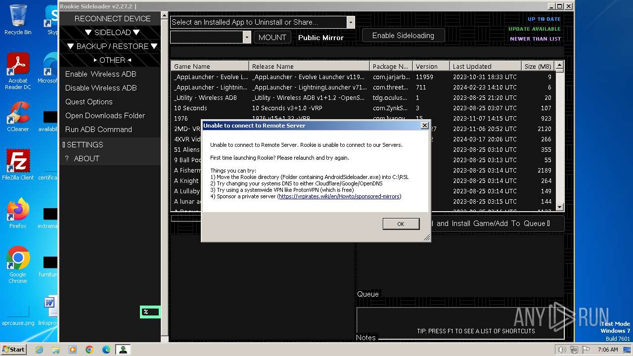Image resolution: width=633 pixels, height=356 pixels.
Task: Select Enable Wireless ADB
Action: pyautogui.click(x=101, y=74)
